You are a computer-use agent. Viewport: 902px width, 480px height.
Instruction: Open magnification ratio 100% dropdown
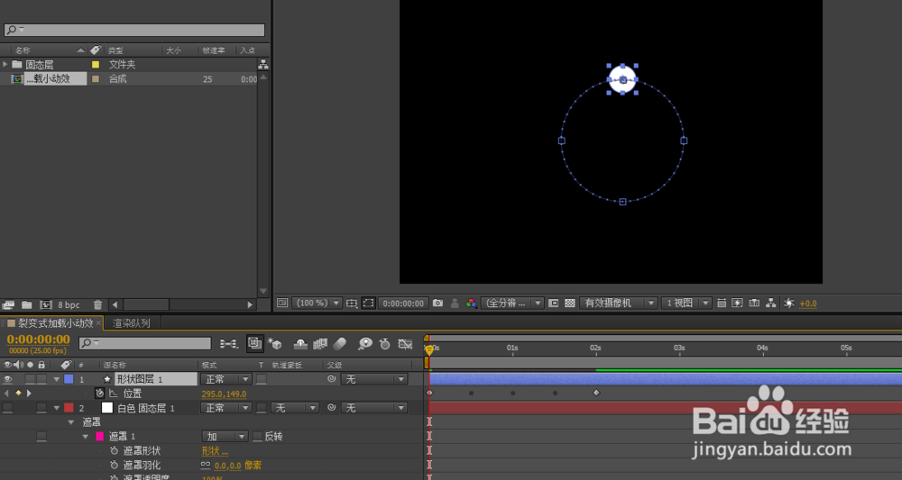(317, 303)
